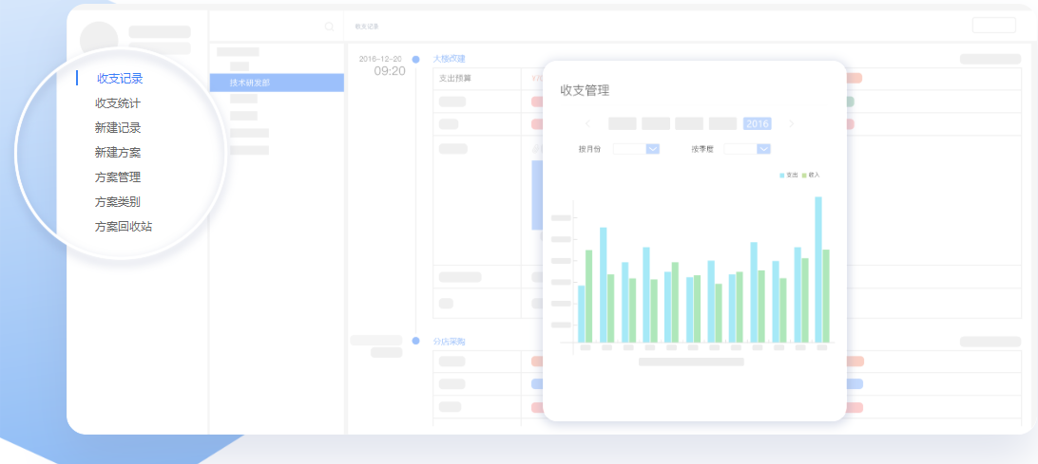The width and height of the screenshot is (1038, 464).
Task: Click the 分坊采购 timeline dot
Action: click(415, 341)
